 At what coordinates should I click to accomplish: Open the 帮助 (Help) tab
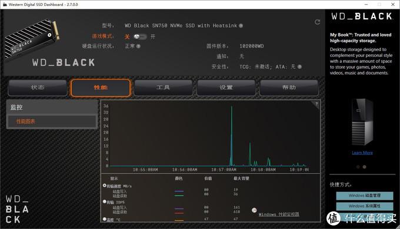289,87
